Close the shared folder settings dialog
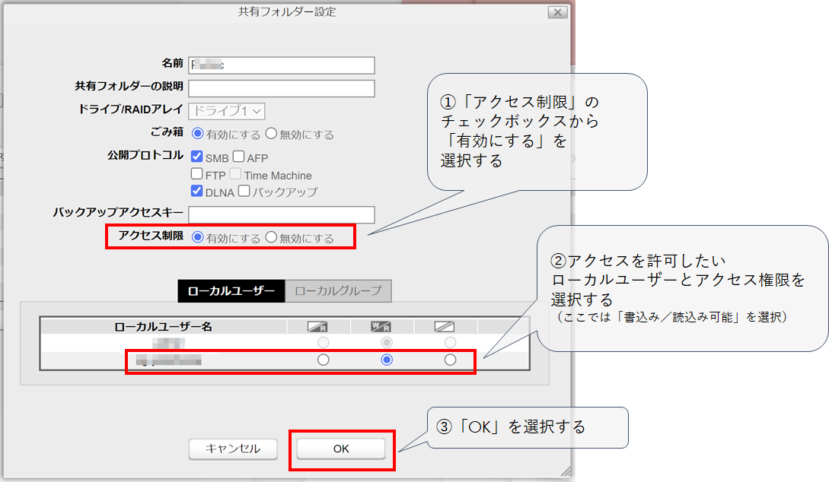The height and width of the screenshot is (482, 829). tap(557, 12)
